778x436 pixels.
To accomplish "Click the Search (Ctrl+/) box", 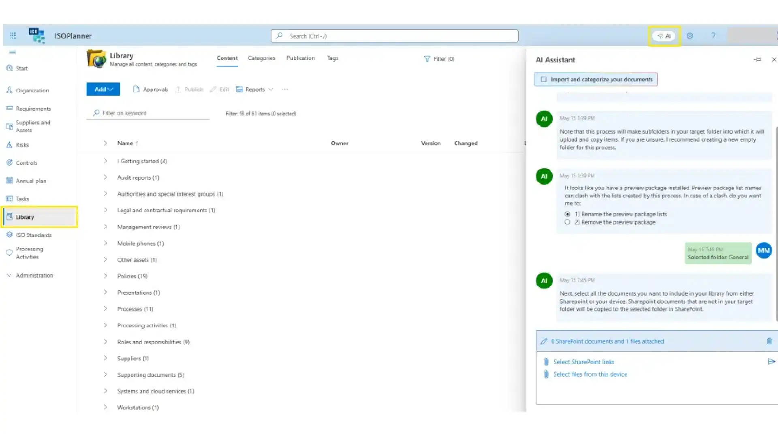I will click(x=395, y=36).
